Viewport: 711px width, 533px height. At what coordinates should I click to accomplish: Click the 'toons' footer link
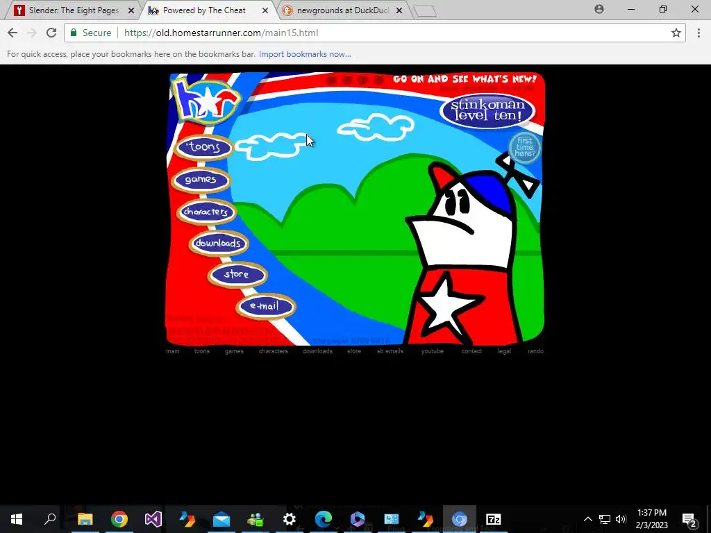click(202, 351)
